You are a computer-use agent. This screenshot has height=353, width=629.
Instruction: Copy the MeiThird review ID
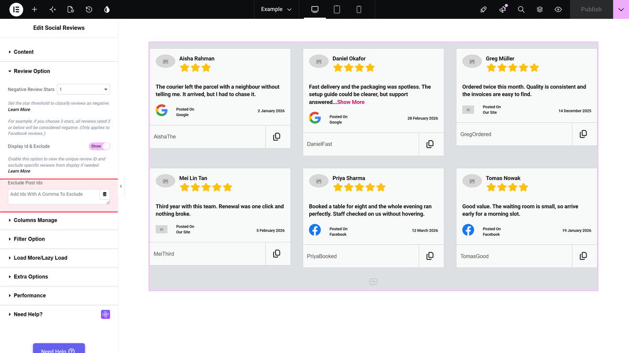277,254
